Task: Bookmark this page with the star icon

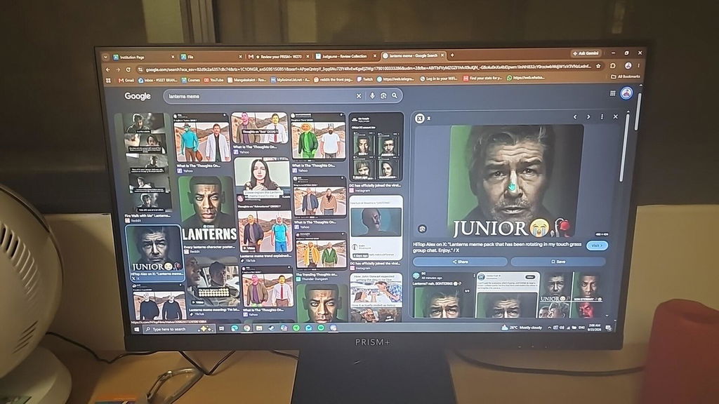Action: (x=598, y=66)
